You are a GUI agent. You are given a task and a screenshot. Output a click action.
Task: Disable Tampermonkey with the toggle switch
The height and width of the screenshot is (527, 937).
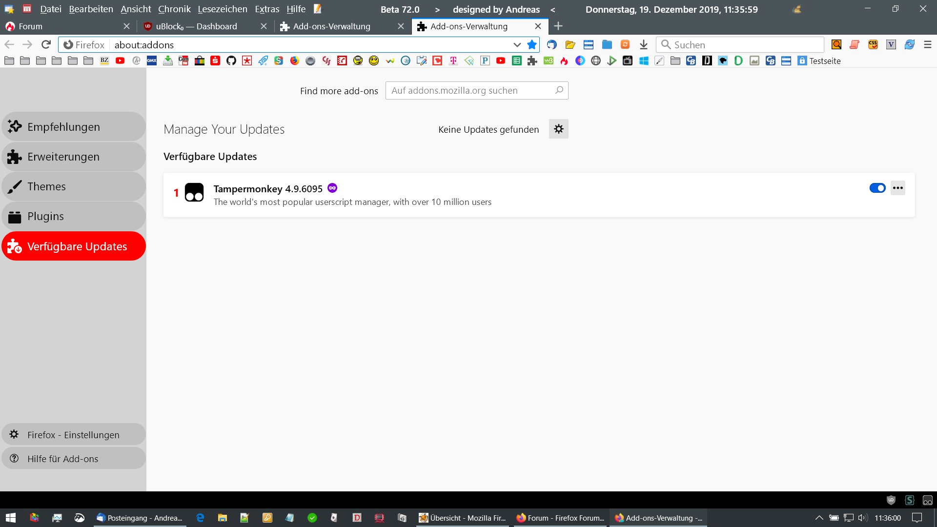click(877, 188)
